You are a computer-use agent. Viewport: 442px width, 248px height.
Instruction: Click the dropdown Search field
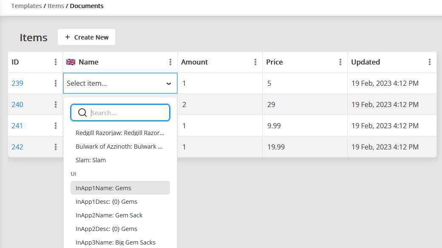click(x=127, y=113)
